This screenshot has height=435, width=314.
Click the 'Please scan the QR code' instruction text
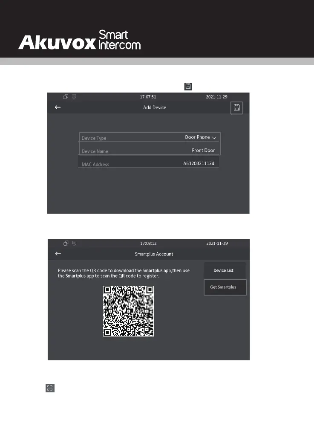pyautogui.click(x=124, y=273)
